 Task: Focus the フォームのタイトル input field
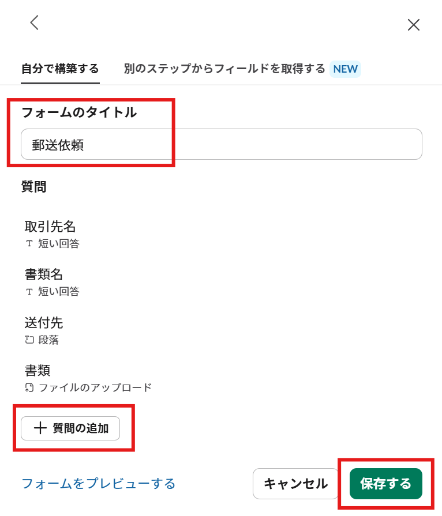[x=222, y=145]
